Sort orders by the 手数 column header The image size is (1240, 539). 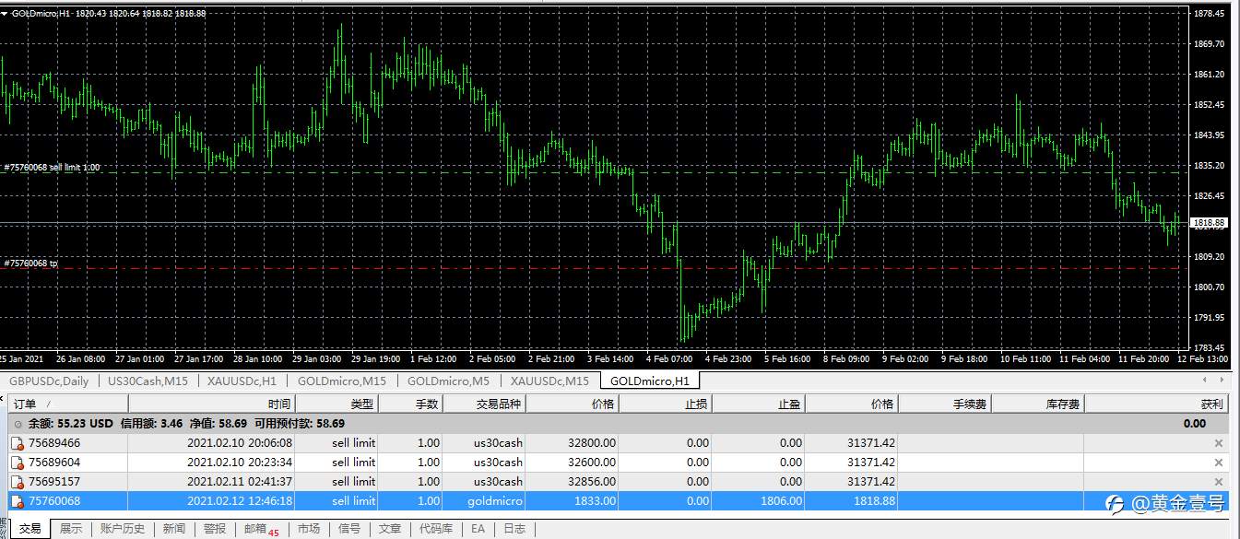pyautogui.click(x=410, y=404)
